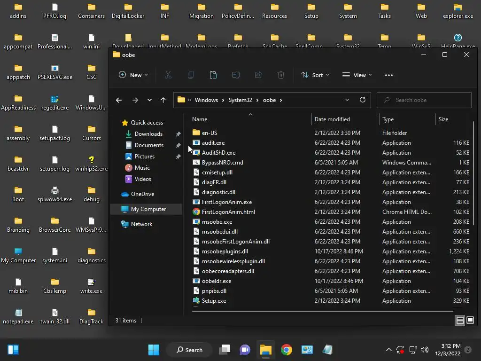The width and height of the screenshot is (481, 361).
Task: Click the Search oobe field
Action: tap(424, 100)
